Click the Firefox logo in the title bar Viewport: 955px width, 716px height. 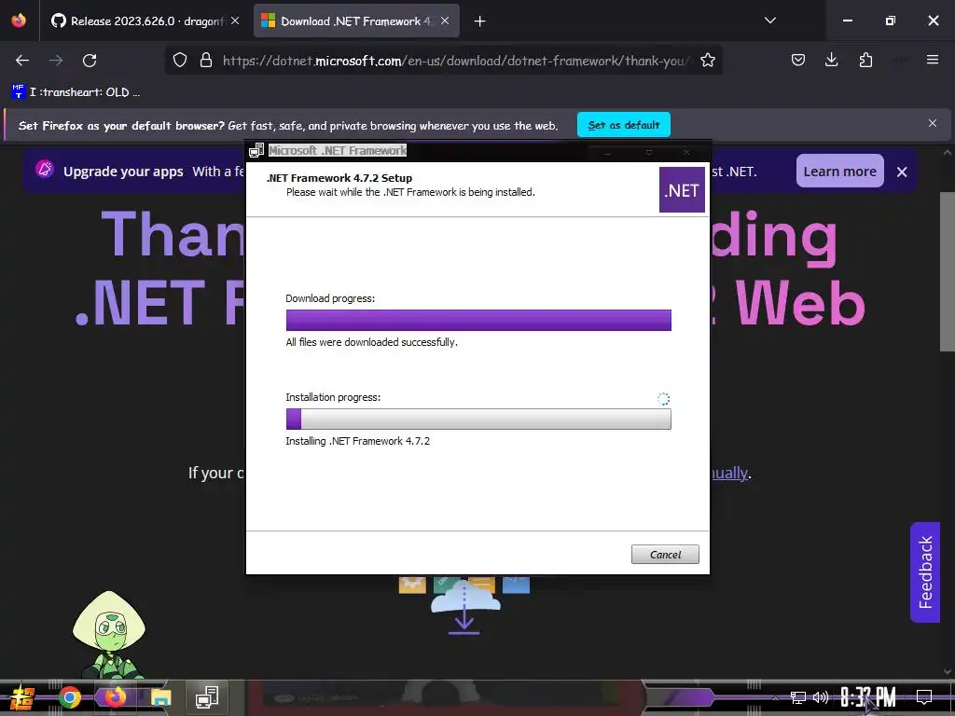click(x=19, y=21)
